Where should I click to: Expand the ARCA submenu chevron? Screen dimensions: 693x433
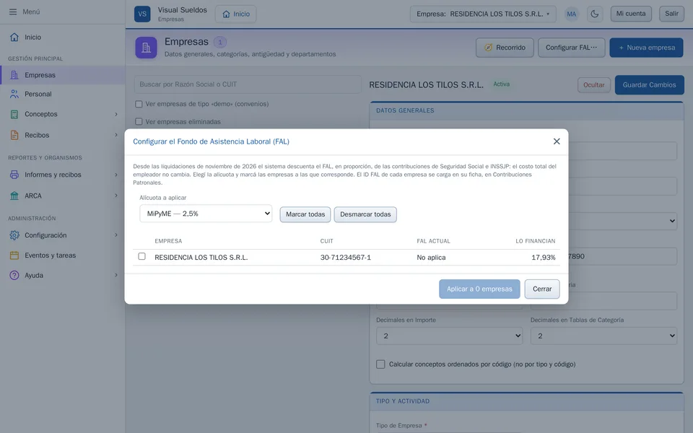[x=116, y=196]
